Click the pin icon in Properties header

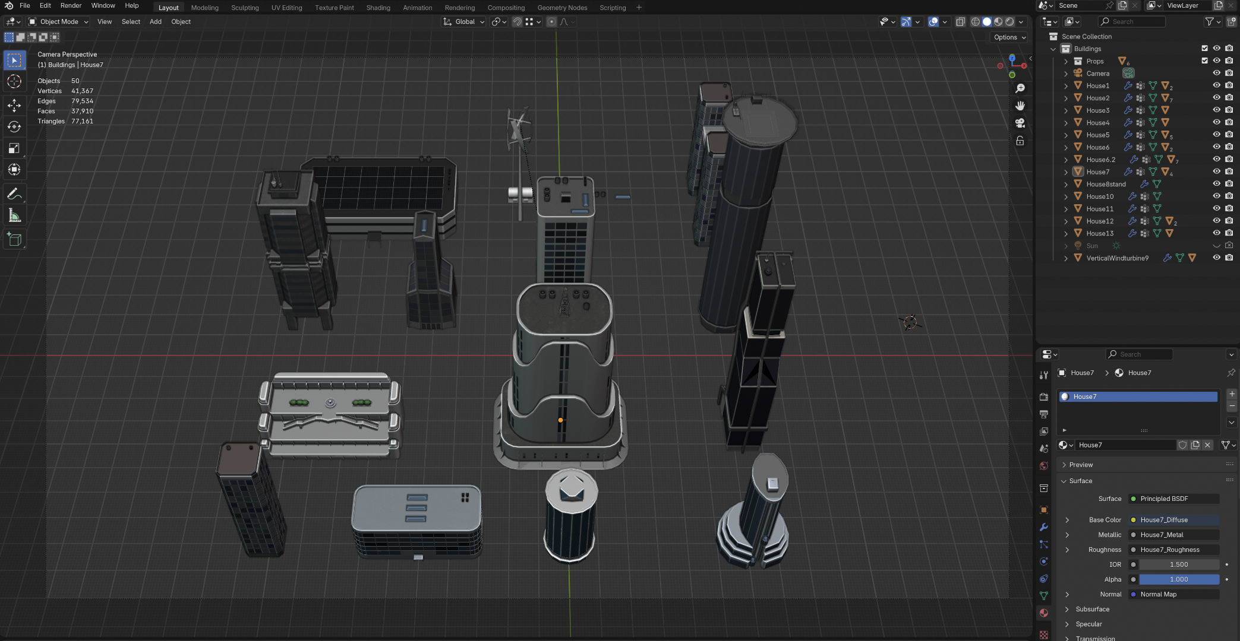pyautogui.click(x=1230, y=373)
